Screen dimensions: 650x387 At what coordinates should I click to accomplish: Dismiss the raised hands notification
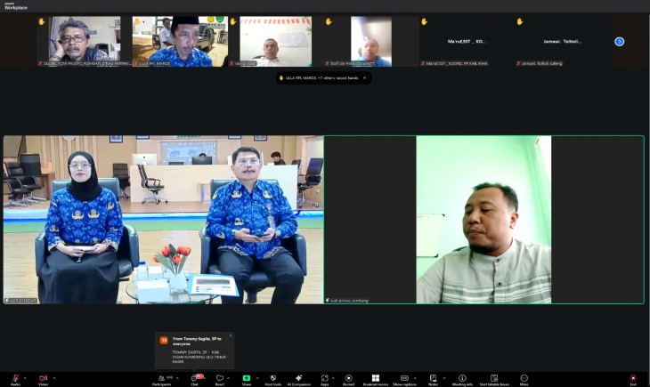(x=364, y=78)
